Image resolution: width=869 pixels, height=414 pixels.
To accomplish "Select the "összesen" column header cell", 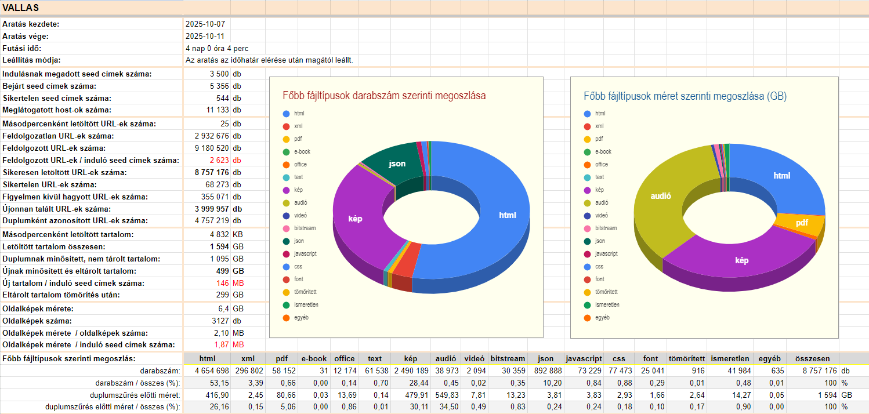I will (x=812, y=359).
